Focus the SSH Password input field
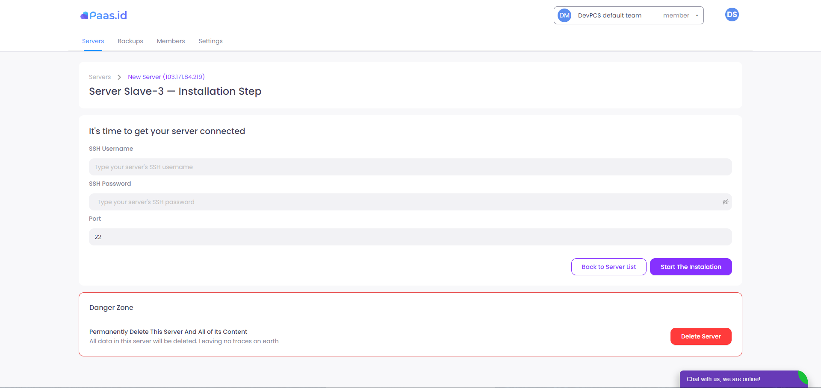The image size is (821, 388). (410, 202)
